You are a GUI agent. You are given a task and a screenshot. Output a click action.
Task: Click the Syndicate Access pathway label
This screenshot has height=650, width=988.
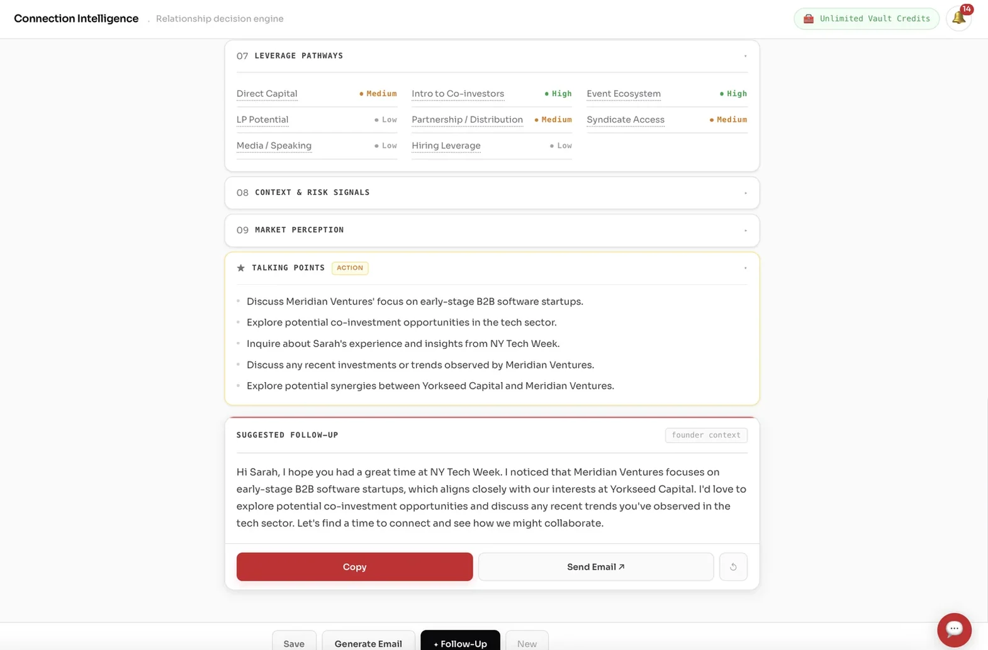(626, 119)
